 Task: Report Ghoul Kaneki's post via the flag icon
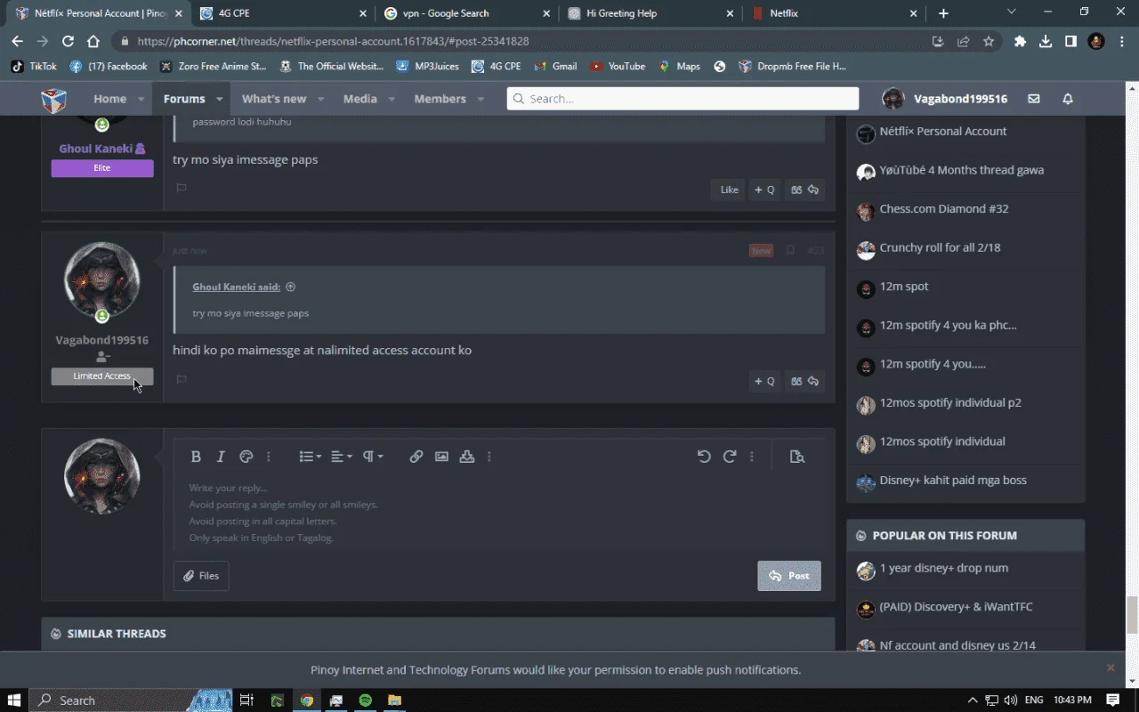tap(182, 188)
